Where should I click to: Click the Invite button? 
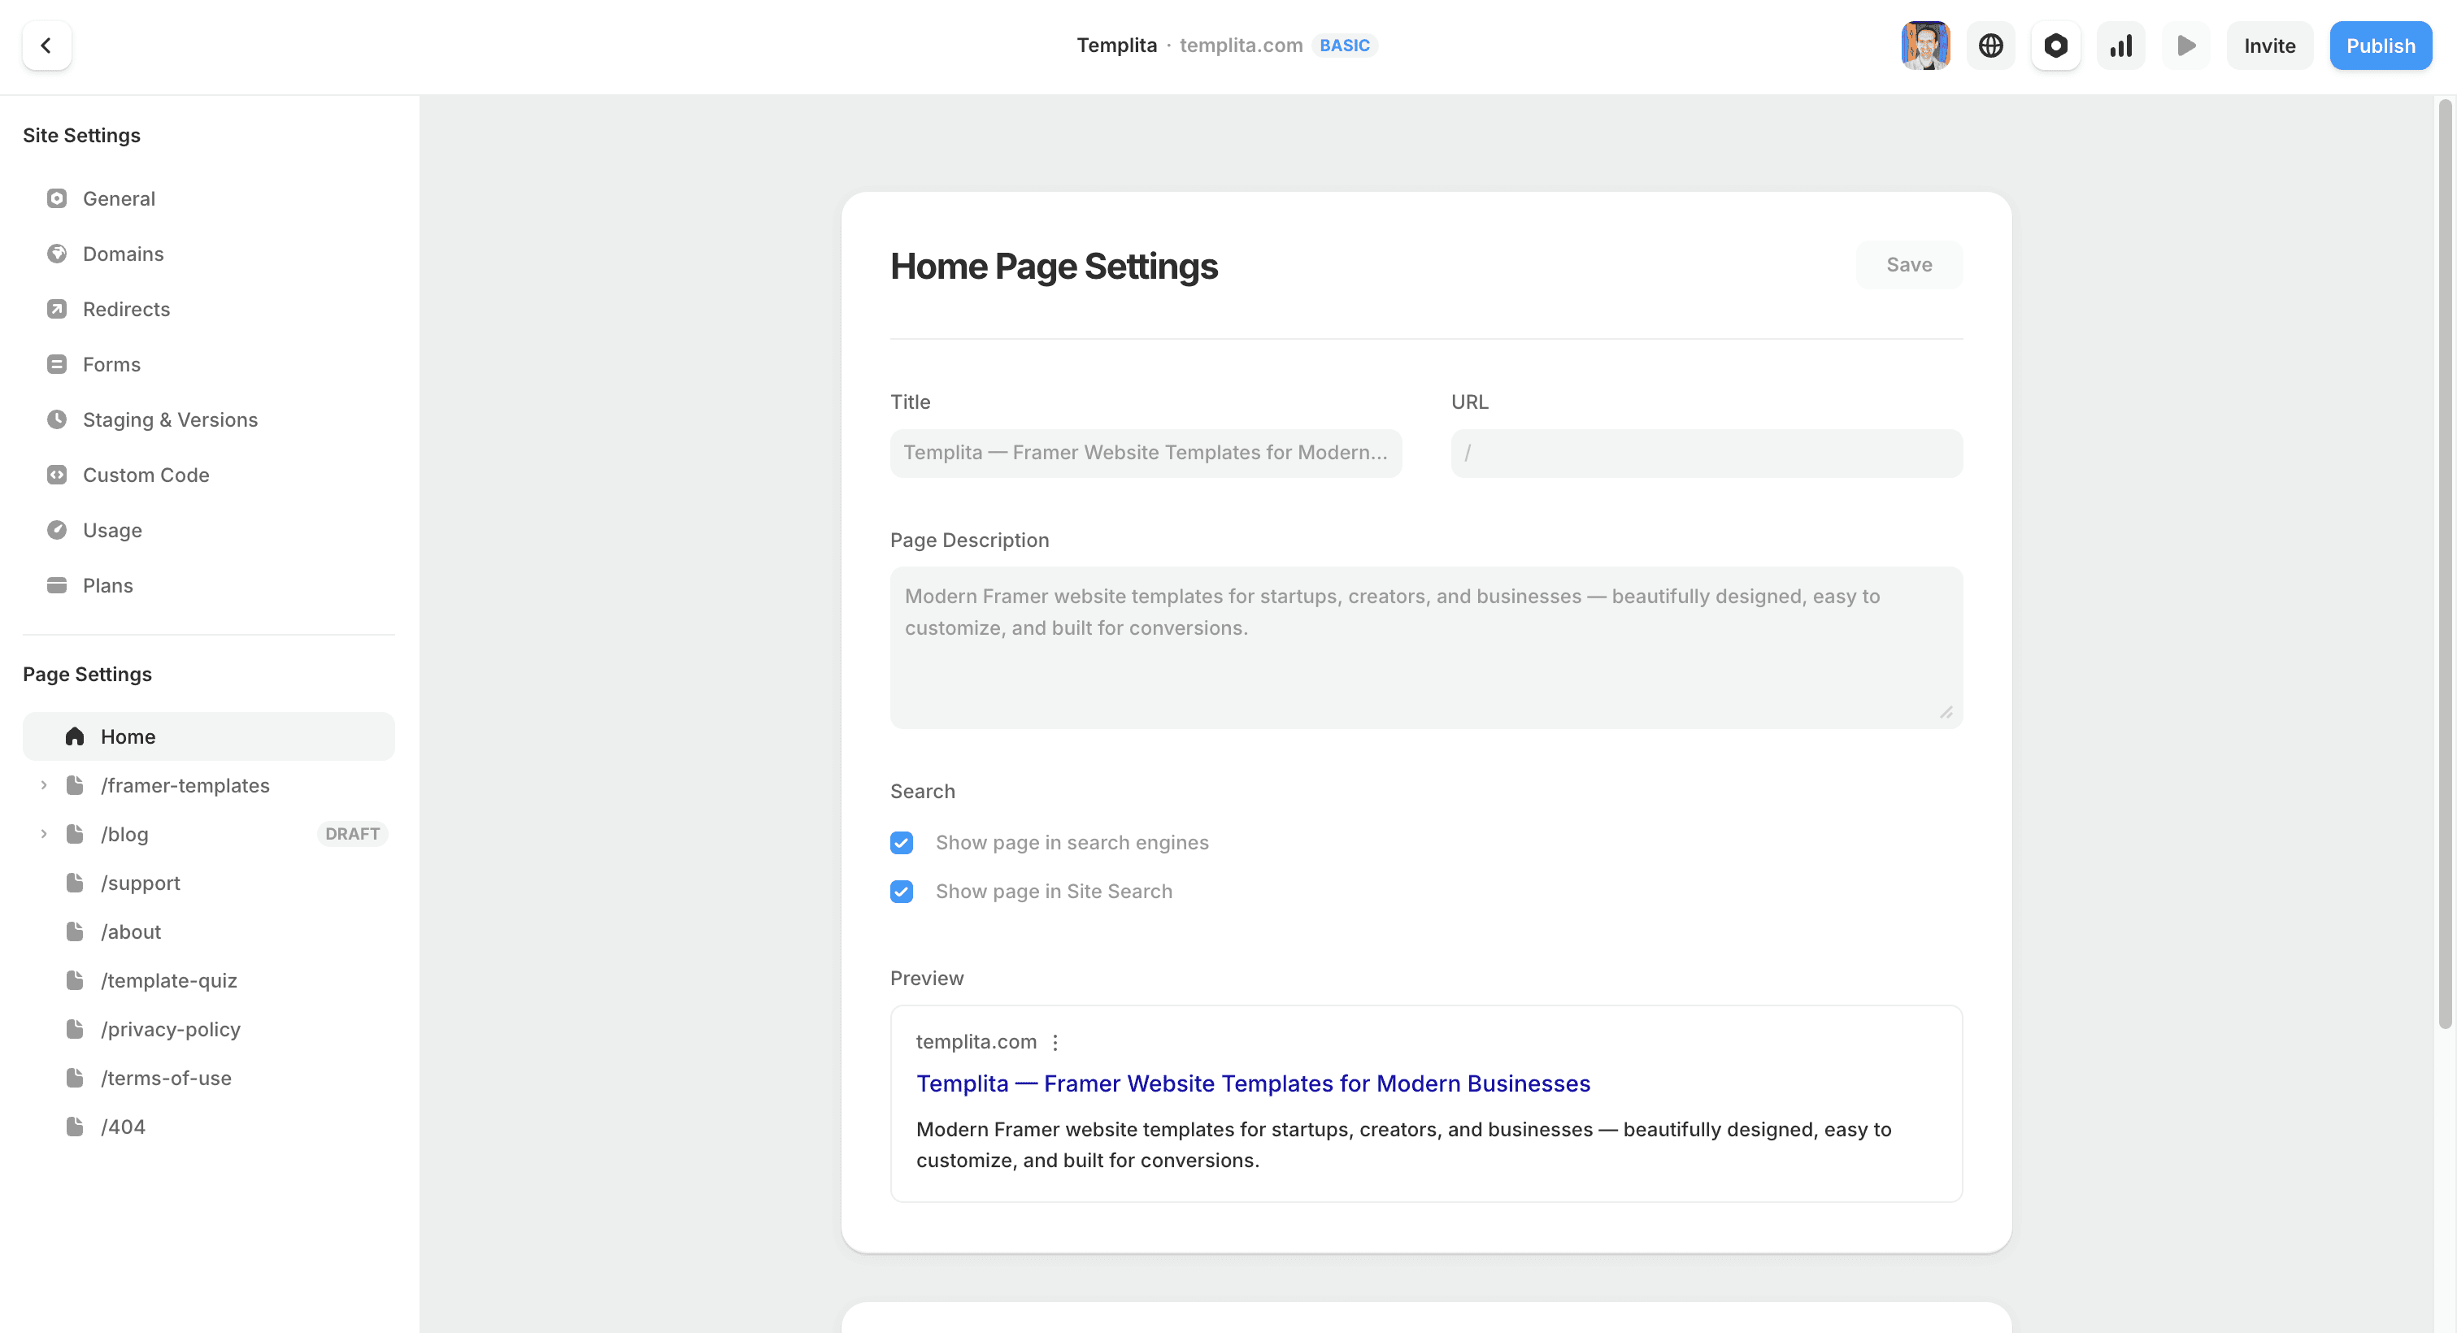(x=2269, y=46)
